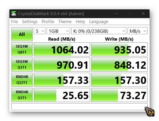Open the K: drive selection dropdown
Viewport: 159px width, 121px height.
coord(99,31)
